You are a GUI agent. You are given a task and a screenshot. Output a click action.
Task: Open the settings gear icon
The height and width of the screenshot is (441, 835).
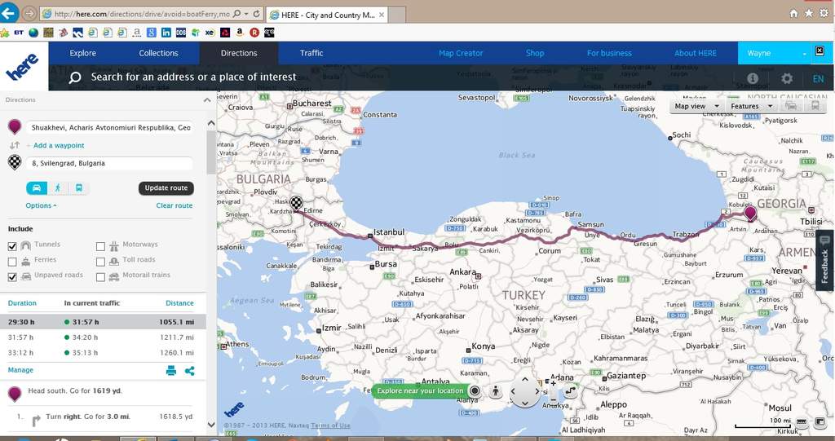point(787,78)
